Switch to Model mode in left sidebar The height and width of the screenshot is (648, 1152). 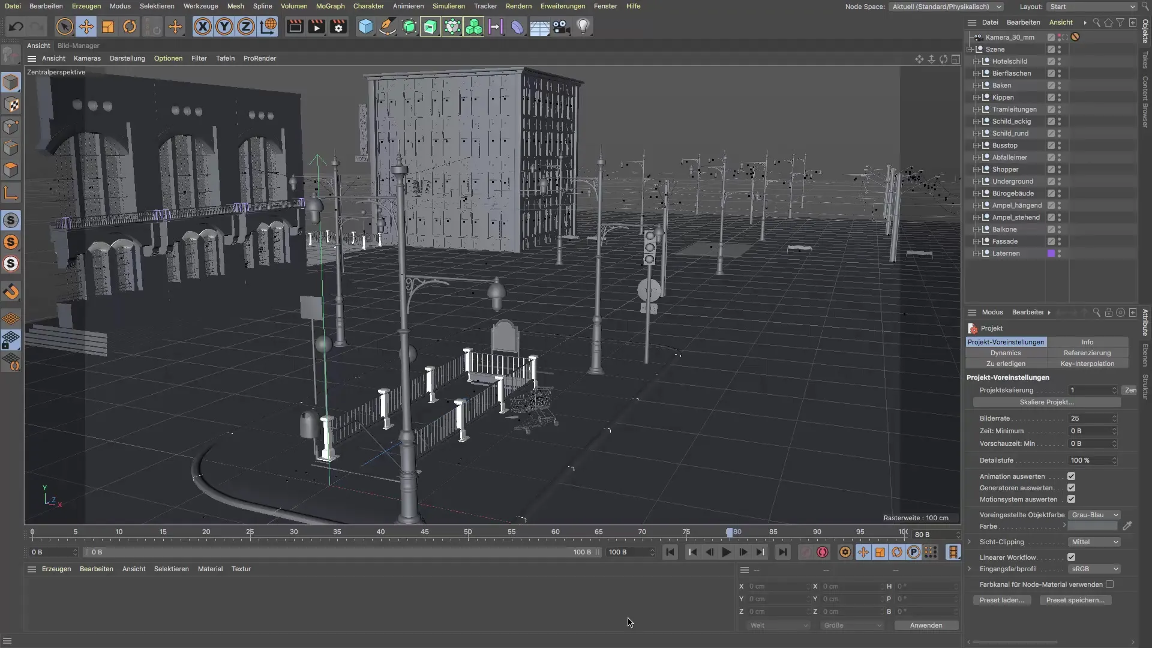tap(11, 82)
